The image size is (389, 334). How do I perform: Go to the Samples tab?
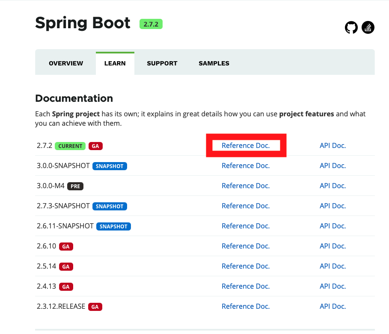coord(214,63)
